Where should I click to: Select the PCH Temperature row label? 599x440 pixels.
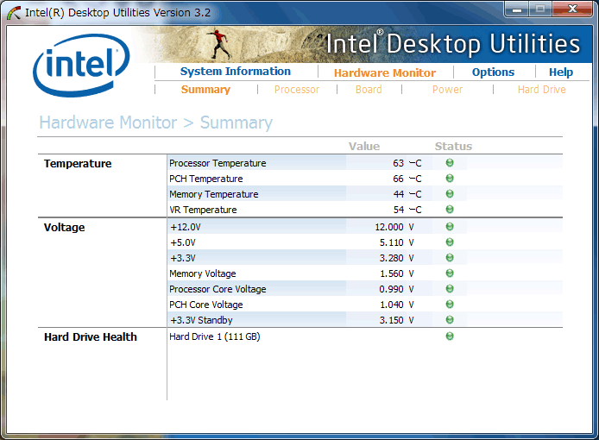point(206,179)
